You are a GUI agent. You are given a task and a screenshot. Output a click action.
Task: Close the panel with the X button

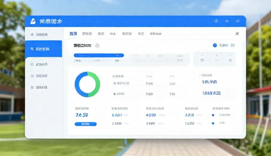[237, 33]
